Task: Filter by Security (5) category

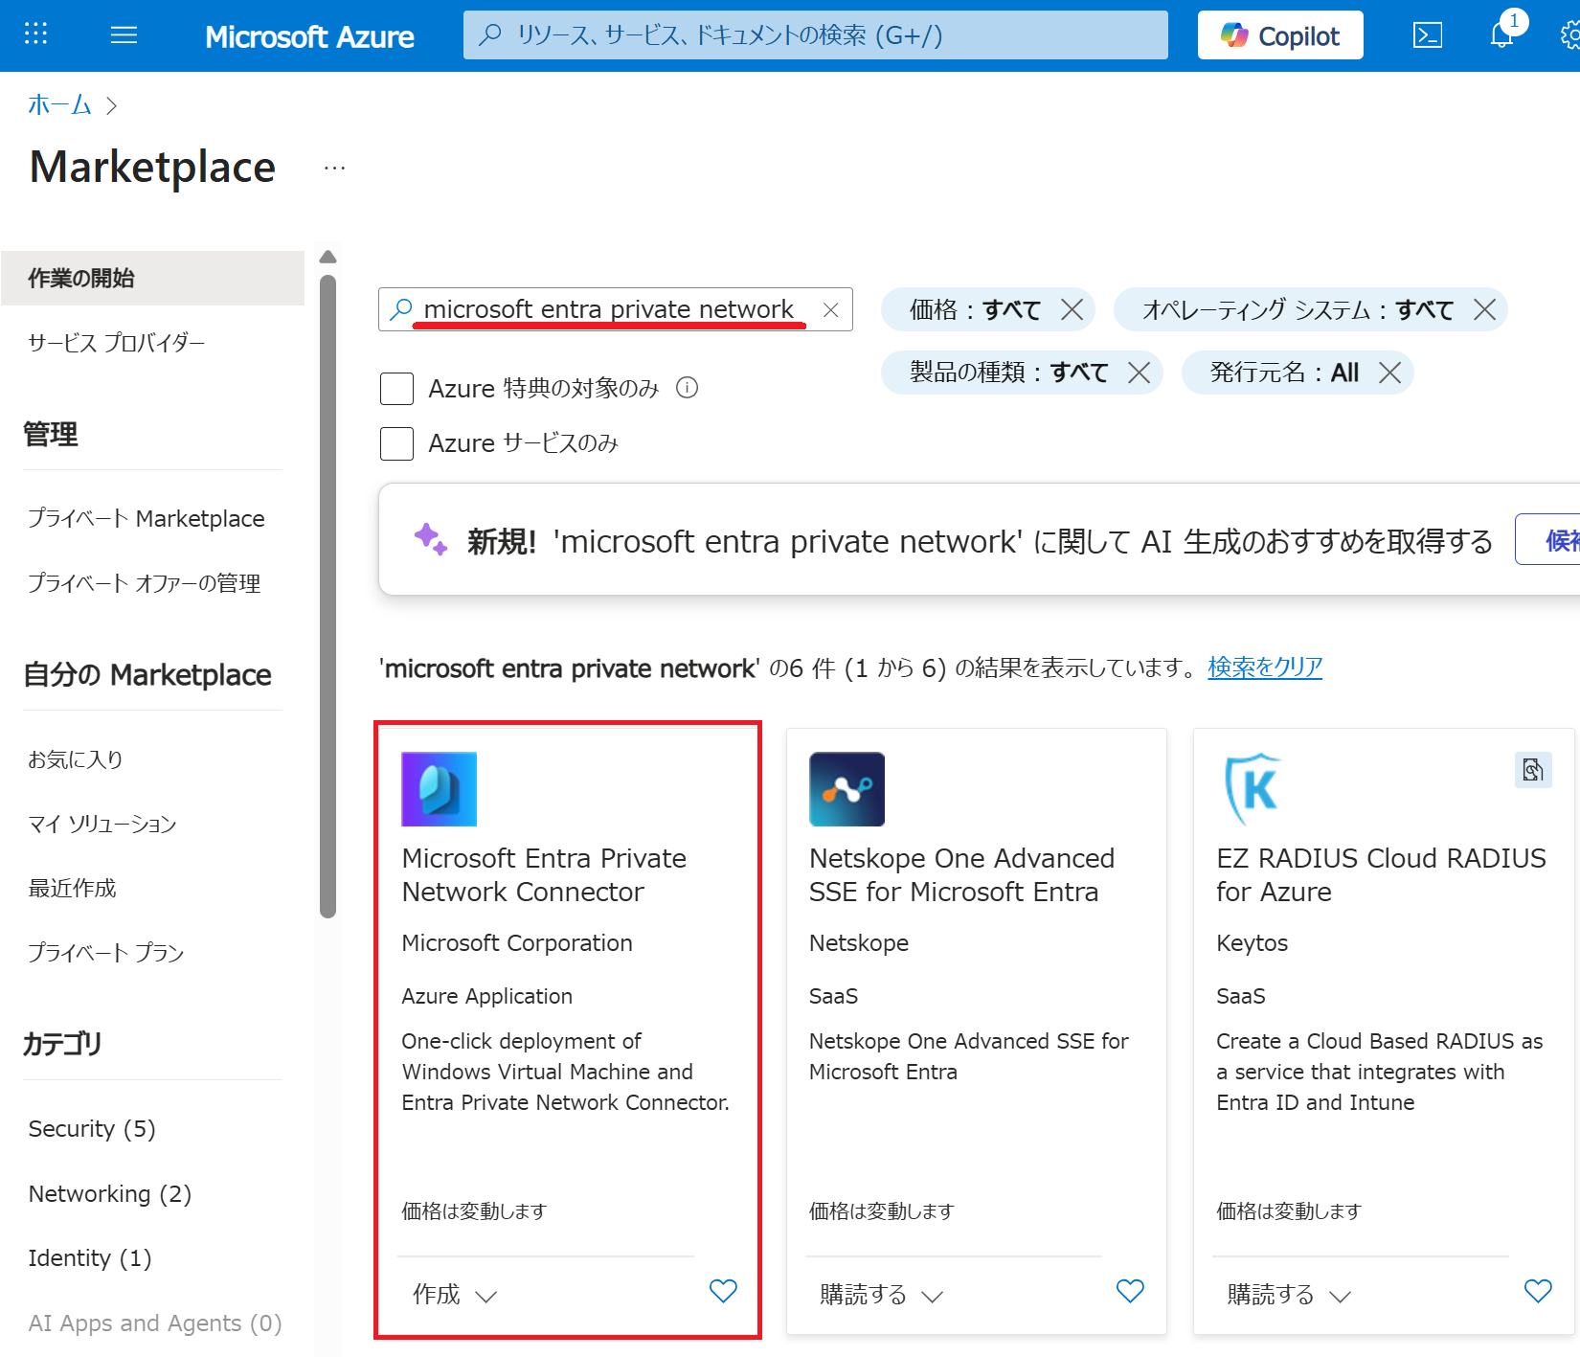Action: point(92,1129)
